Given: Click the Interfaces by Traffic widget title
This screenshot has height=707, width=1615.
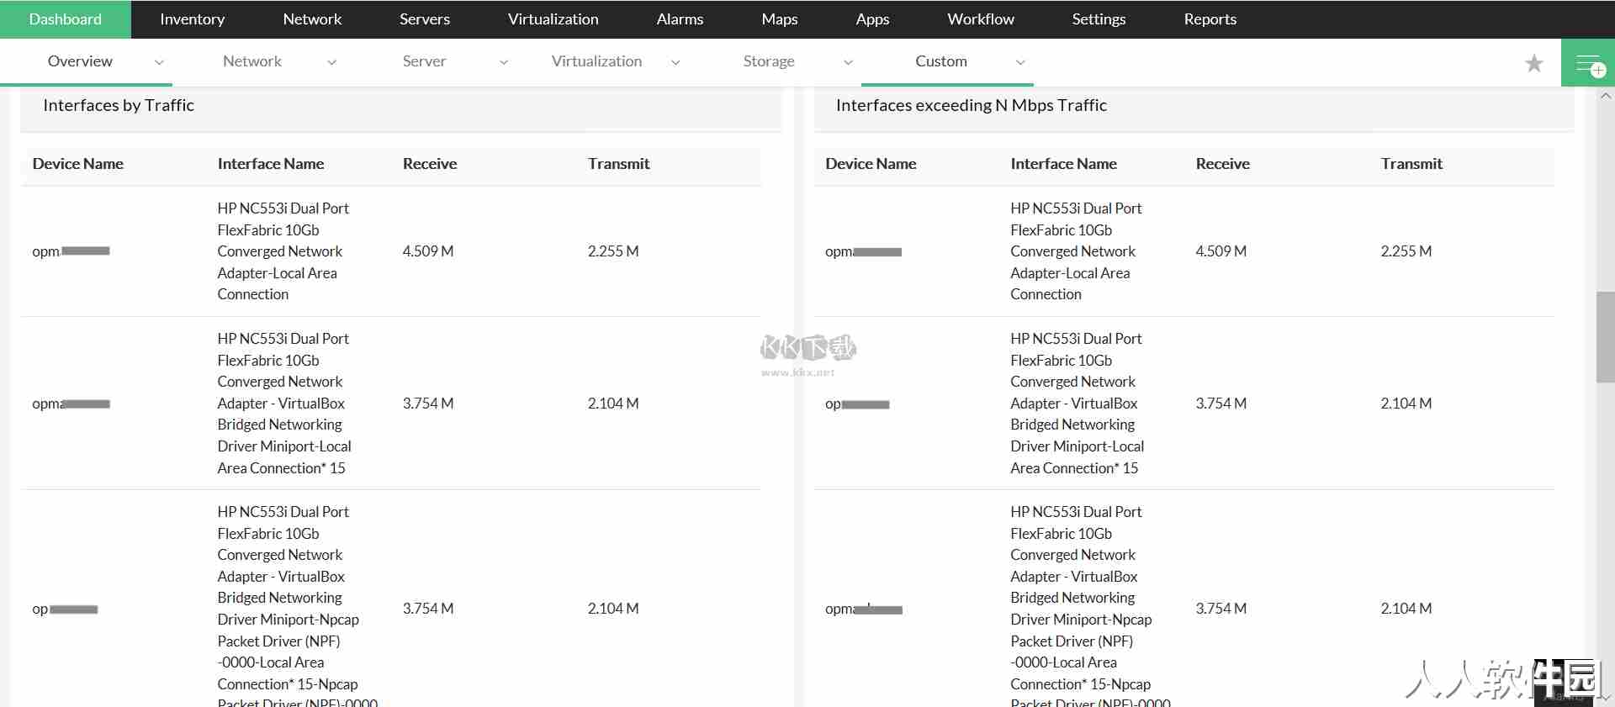Looking at the screenshot, I should tap(119, 105).
